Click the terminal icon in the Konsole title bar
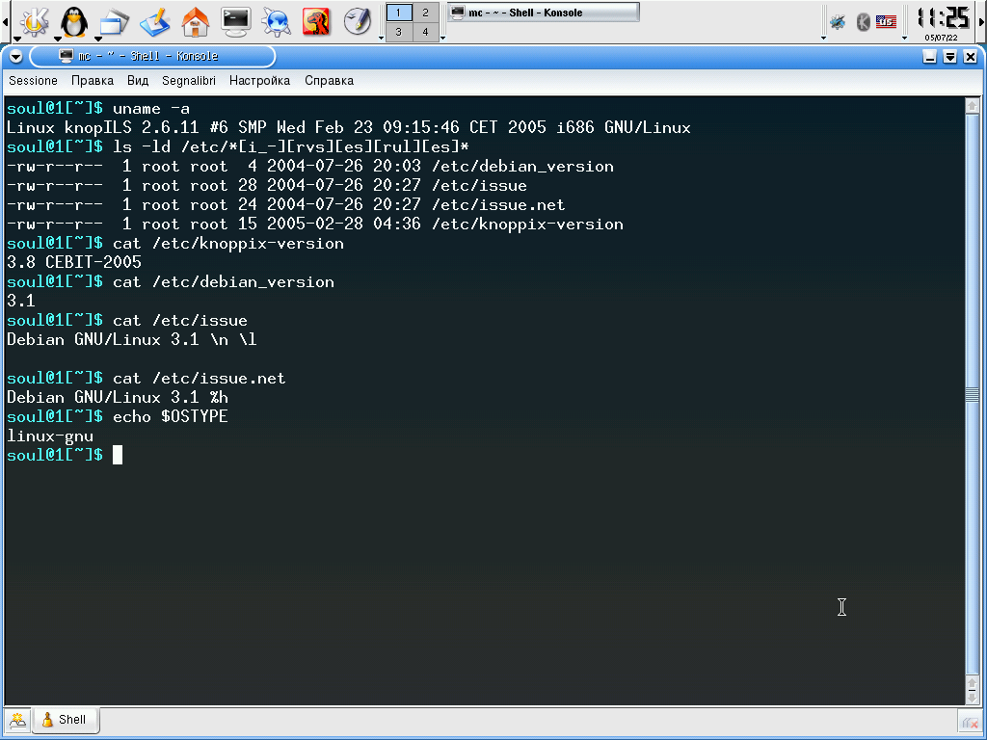The image size is (987, 740). click(x=67, y=56)
